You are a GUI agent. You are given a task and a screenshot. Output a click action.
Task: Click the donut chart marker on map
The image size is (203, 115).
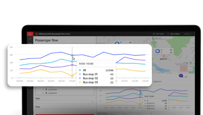[158, 51]
